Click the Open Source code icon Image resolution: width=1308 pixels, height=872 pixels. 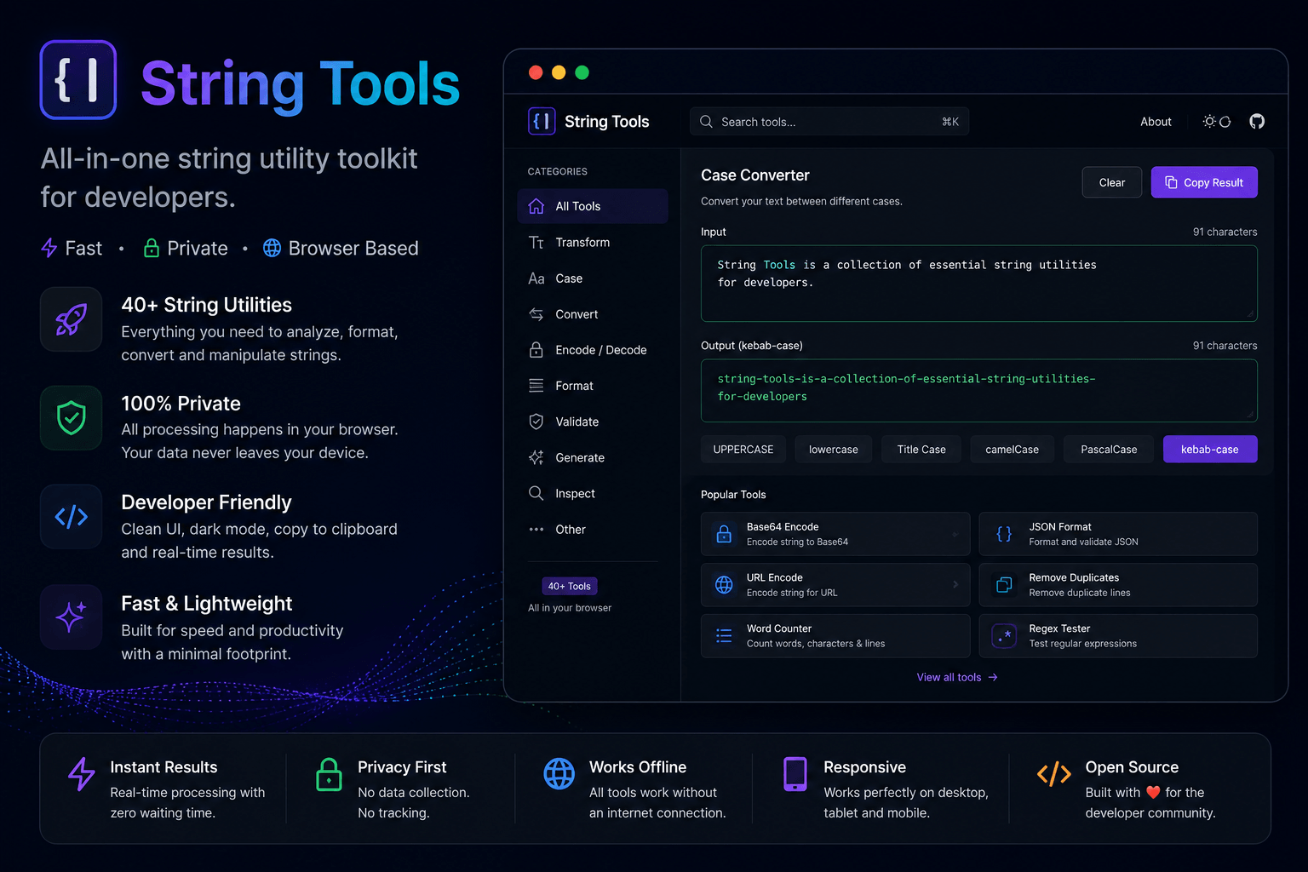[1054, 773]
